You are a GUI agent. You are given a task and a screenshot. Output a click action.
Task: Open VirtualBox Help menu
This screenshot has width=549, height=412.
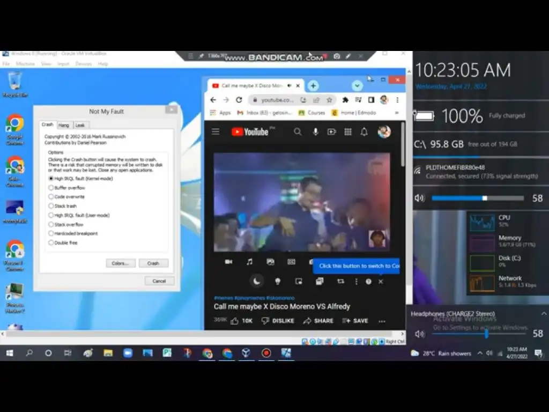click(x=103, y=64)
